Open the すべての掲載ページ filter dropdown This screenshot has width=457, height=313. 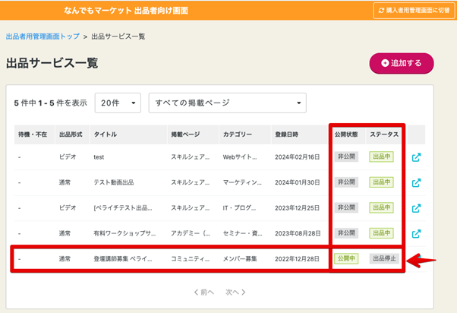coord(227,103)
